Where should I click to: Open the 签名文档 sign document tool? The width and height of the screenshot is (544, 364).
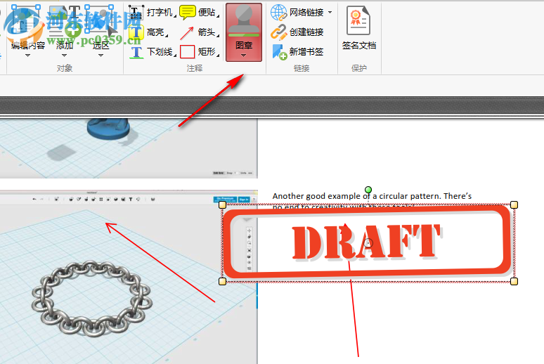[x=359, y=28]
